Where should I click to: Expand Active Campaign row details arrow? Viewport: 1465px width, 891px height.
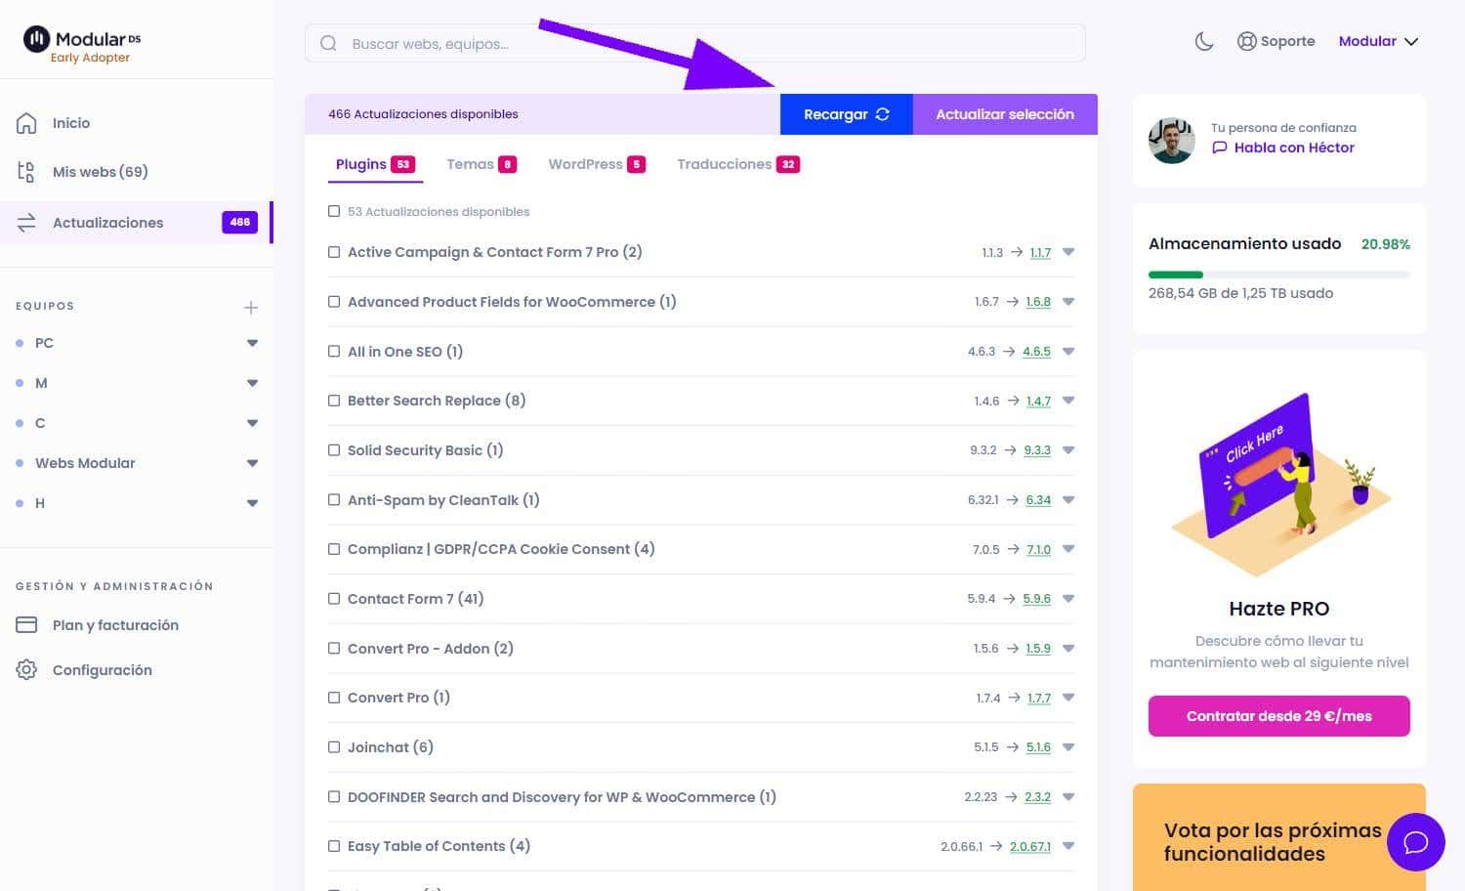(x=1068, y=252)
